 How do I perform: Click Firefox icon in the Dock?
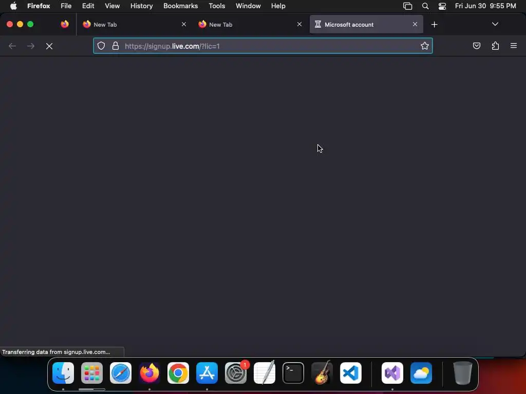pyautogui.click(x=149, y=373)
